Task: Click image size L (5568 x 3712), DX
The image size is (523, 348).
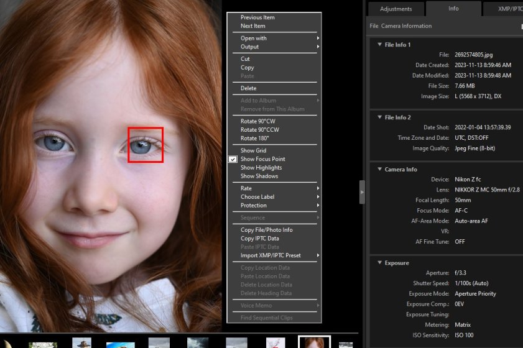Action: (478, 96)
